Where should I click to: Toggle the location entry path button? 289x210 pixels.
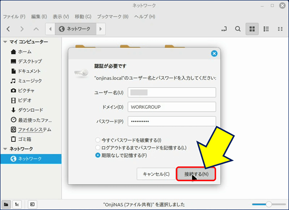224,29
